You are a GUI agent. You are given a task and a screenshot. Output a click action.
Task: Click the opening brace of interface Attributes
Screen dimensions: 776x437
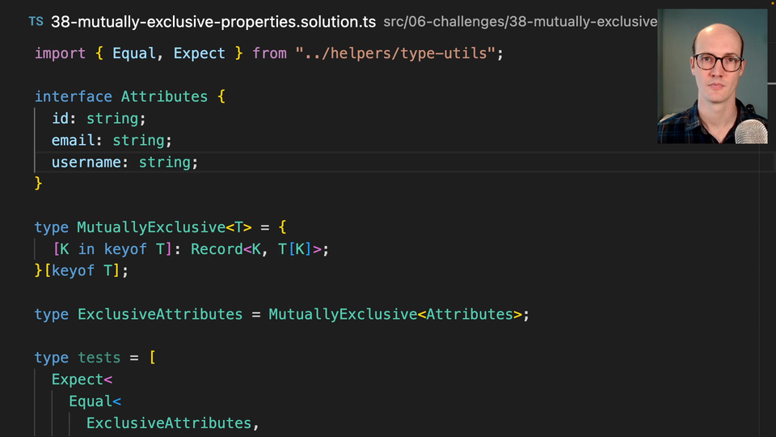pyautogui.click(x=221, y=96)
